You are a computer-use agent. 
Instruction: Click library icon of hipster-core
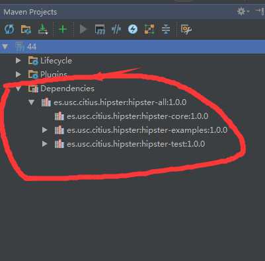pos(59,116)
